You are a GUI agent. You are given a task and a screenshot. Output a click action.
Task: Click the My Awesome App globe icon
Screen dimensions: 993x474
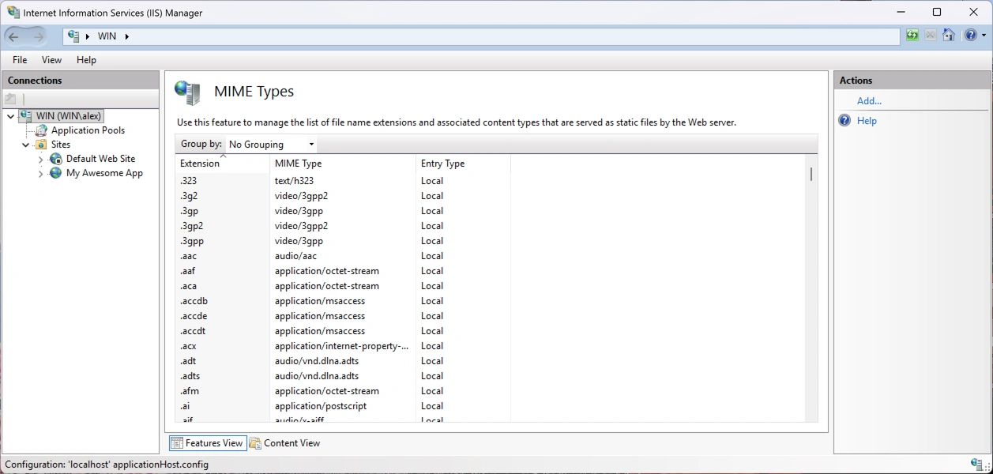[x=56, y=173]
